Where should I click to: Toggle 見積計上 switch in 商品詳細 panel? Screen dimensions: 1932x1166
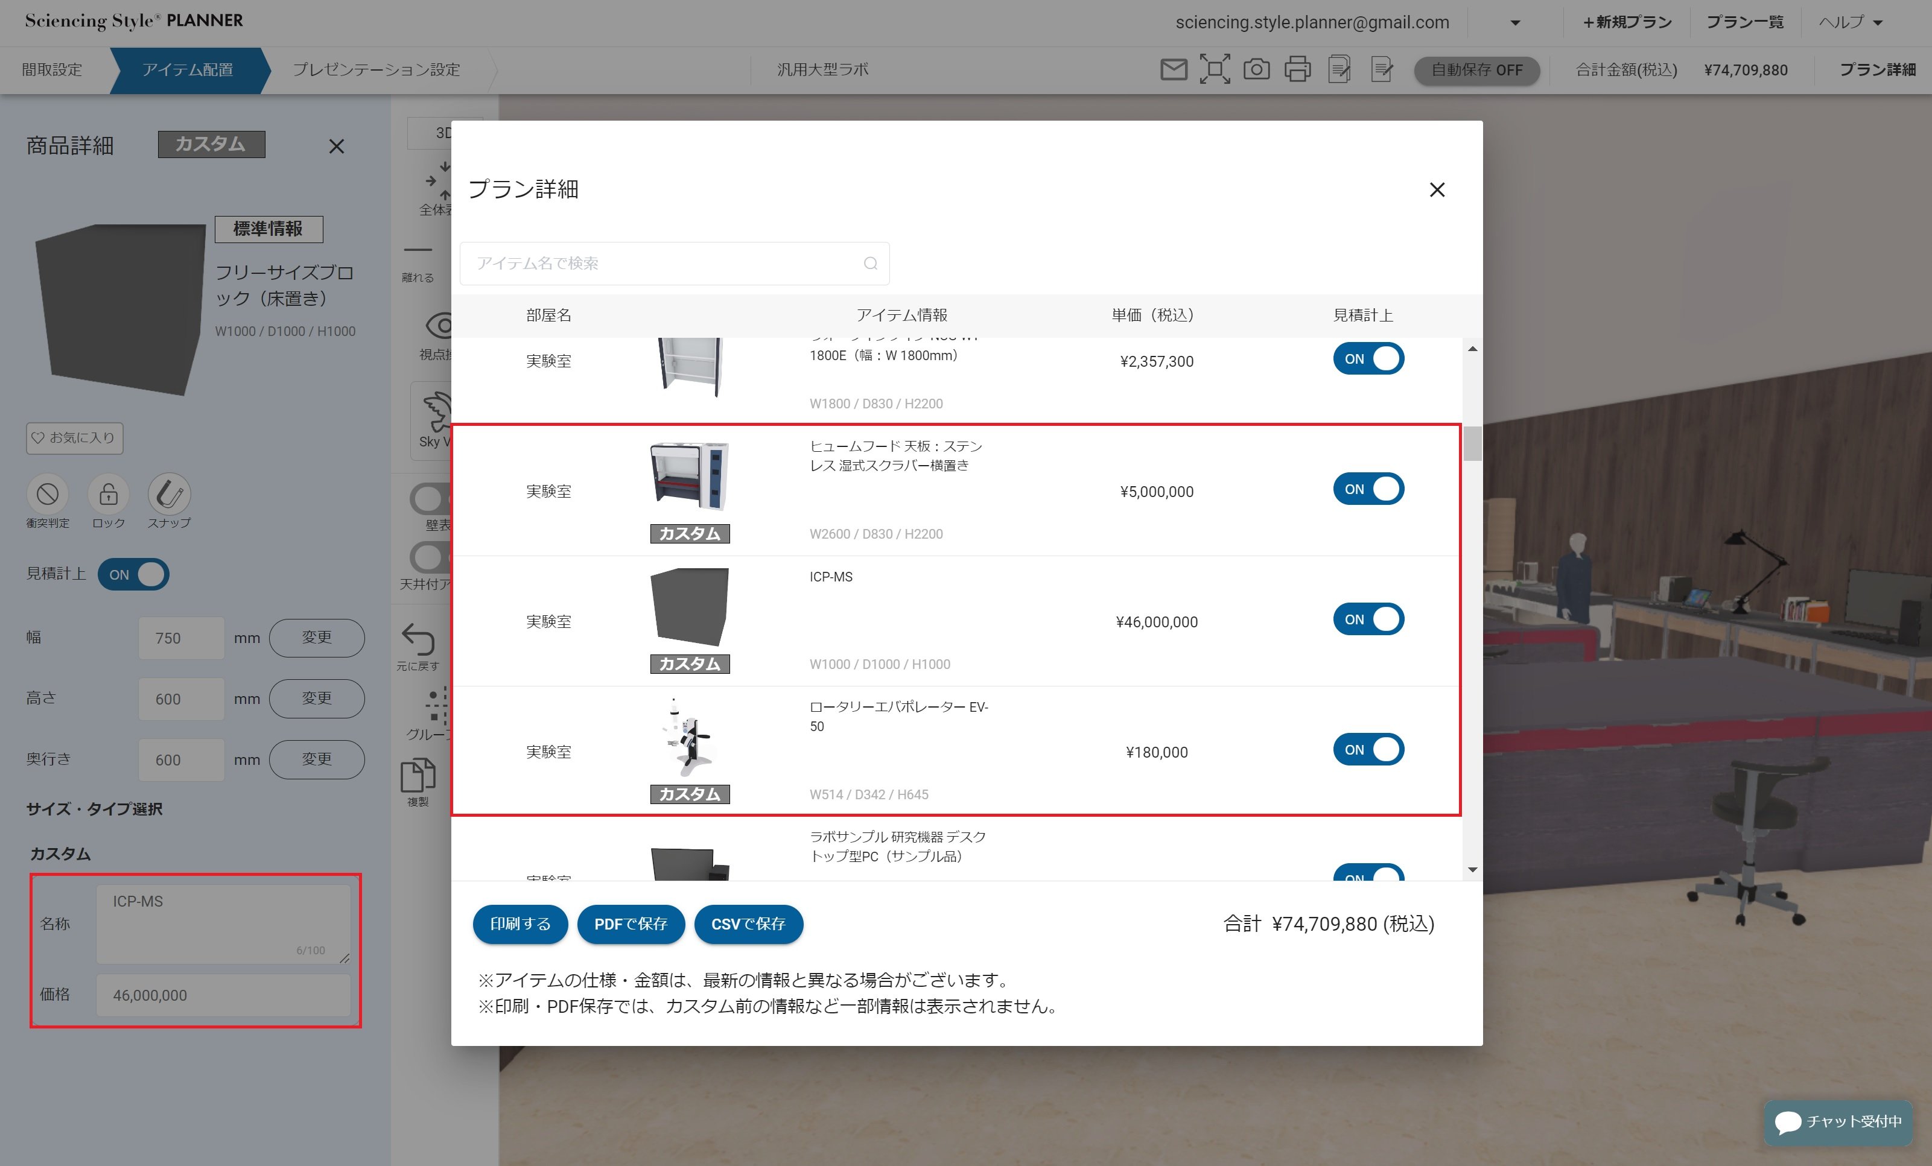coord(133,574)
